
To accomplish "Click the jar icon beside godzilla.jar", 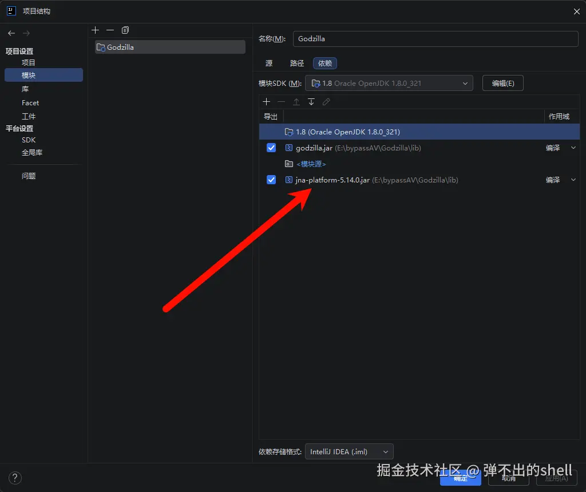I will (289, 148).
